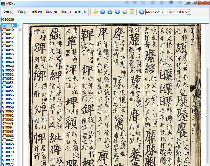Click content pane scrollbar up arrow
Image resolution: width=210 pixels, height=166 pixels.
207,25
